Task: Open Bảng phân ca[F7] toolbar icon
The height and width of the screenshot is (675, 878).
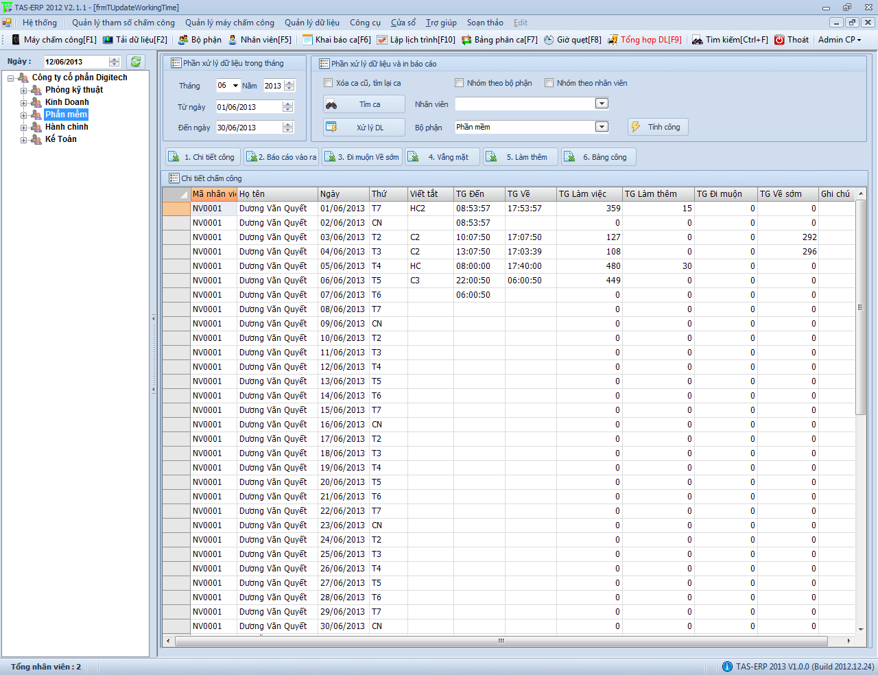Action: [466, 40]
